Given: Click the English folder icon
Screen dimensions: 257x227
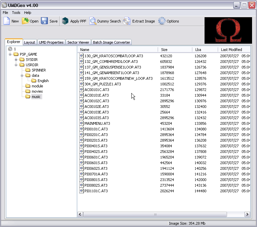Looking at the screenshot, I should click(x=34, y=80).
